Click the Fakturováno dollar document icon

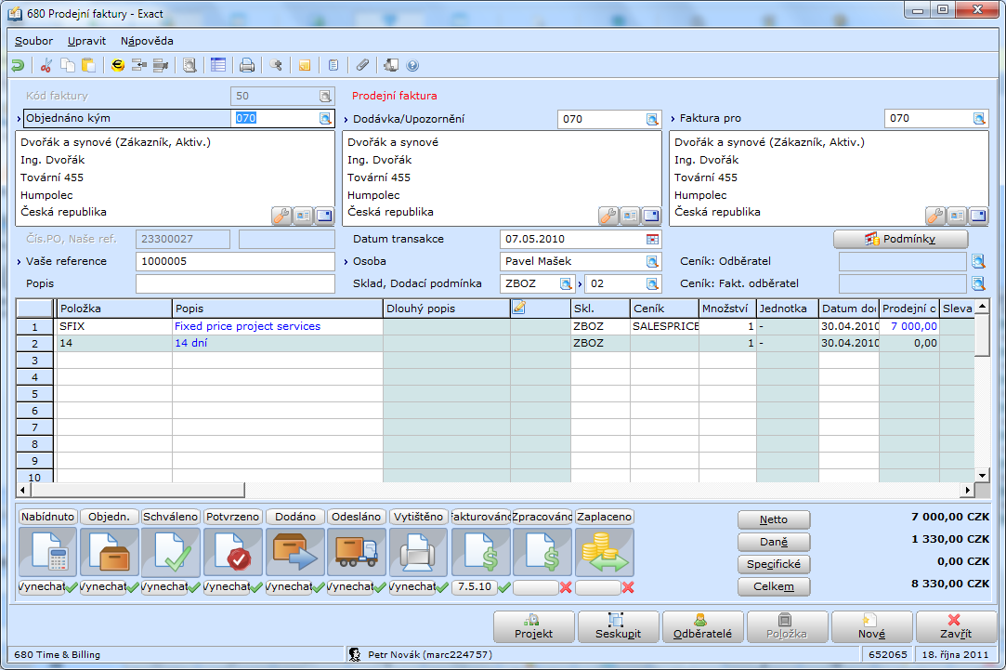tap(481, 552)
